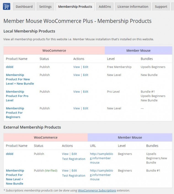The height and width of the screenshot is (194, 174).
Task: Switch to the Settings tab
Action: [45, 7]
